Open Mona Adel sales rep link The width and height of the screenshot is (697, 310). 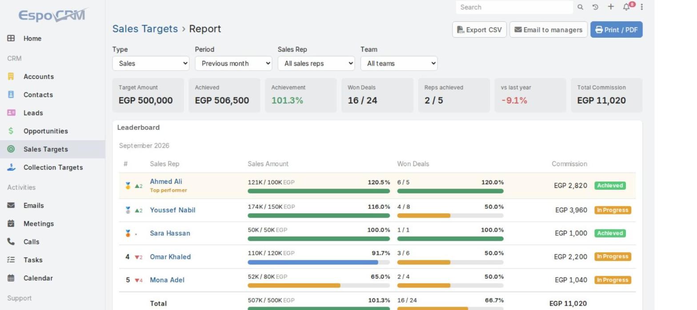(167, 280)
